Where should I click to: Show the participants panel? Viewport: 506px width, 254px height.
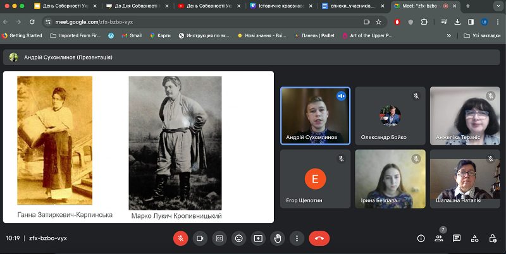coord(438,239)
